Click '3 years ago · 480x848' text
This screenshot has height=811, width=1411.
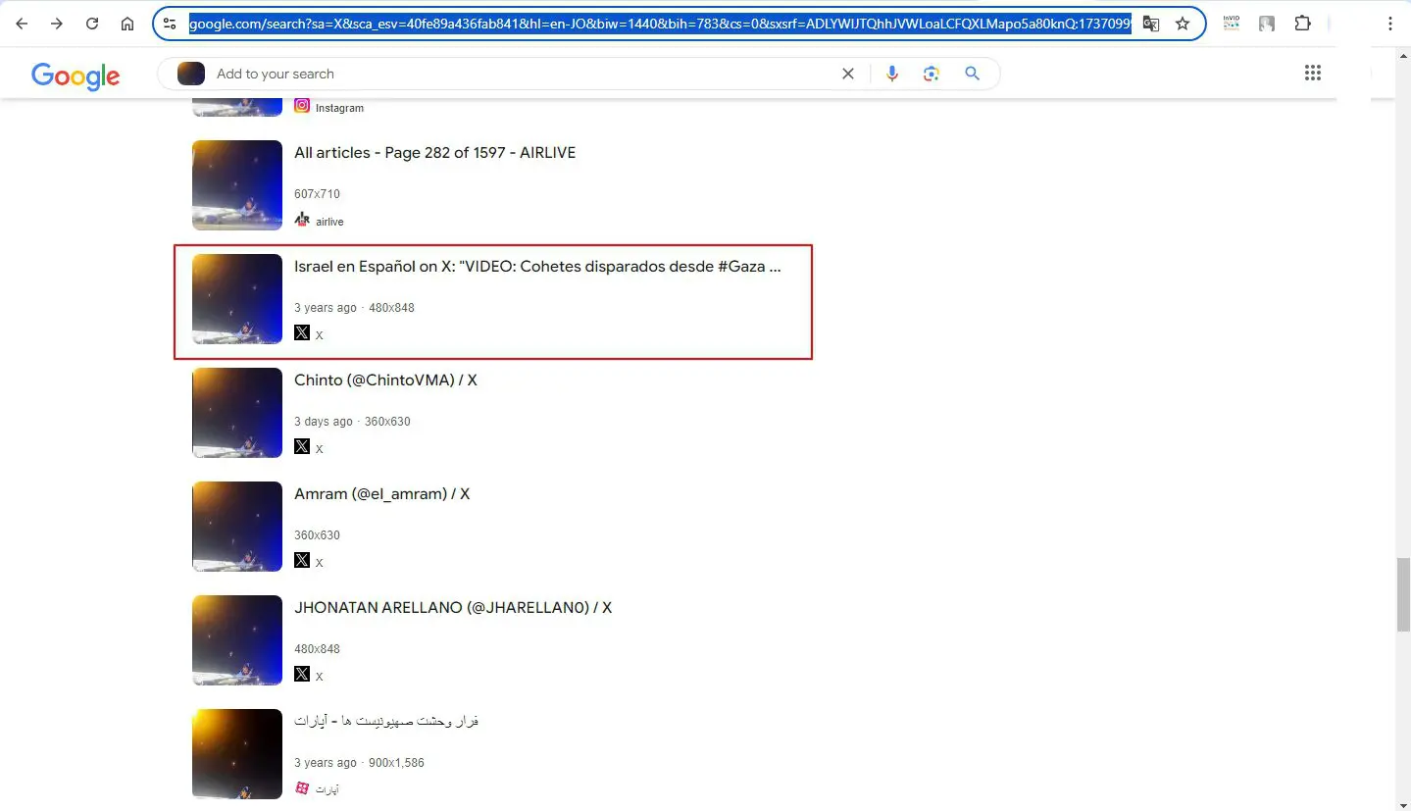[354, 308]
